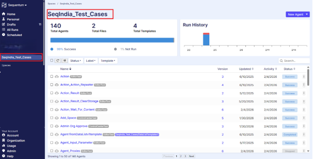Open more options for Admin Org Approve row

tap(304, 127)
